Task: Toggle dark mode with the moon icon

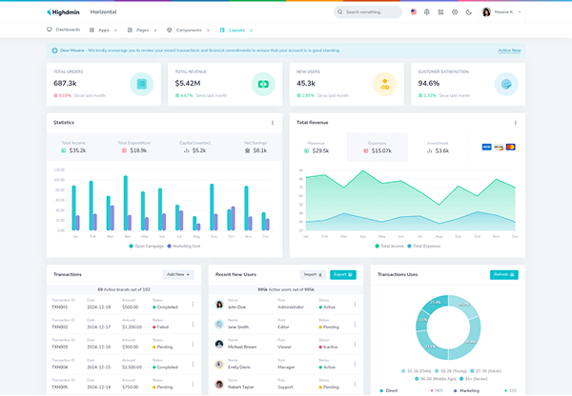Action: click(x=469, y=12)
